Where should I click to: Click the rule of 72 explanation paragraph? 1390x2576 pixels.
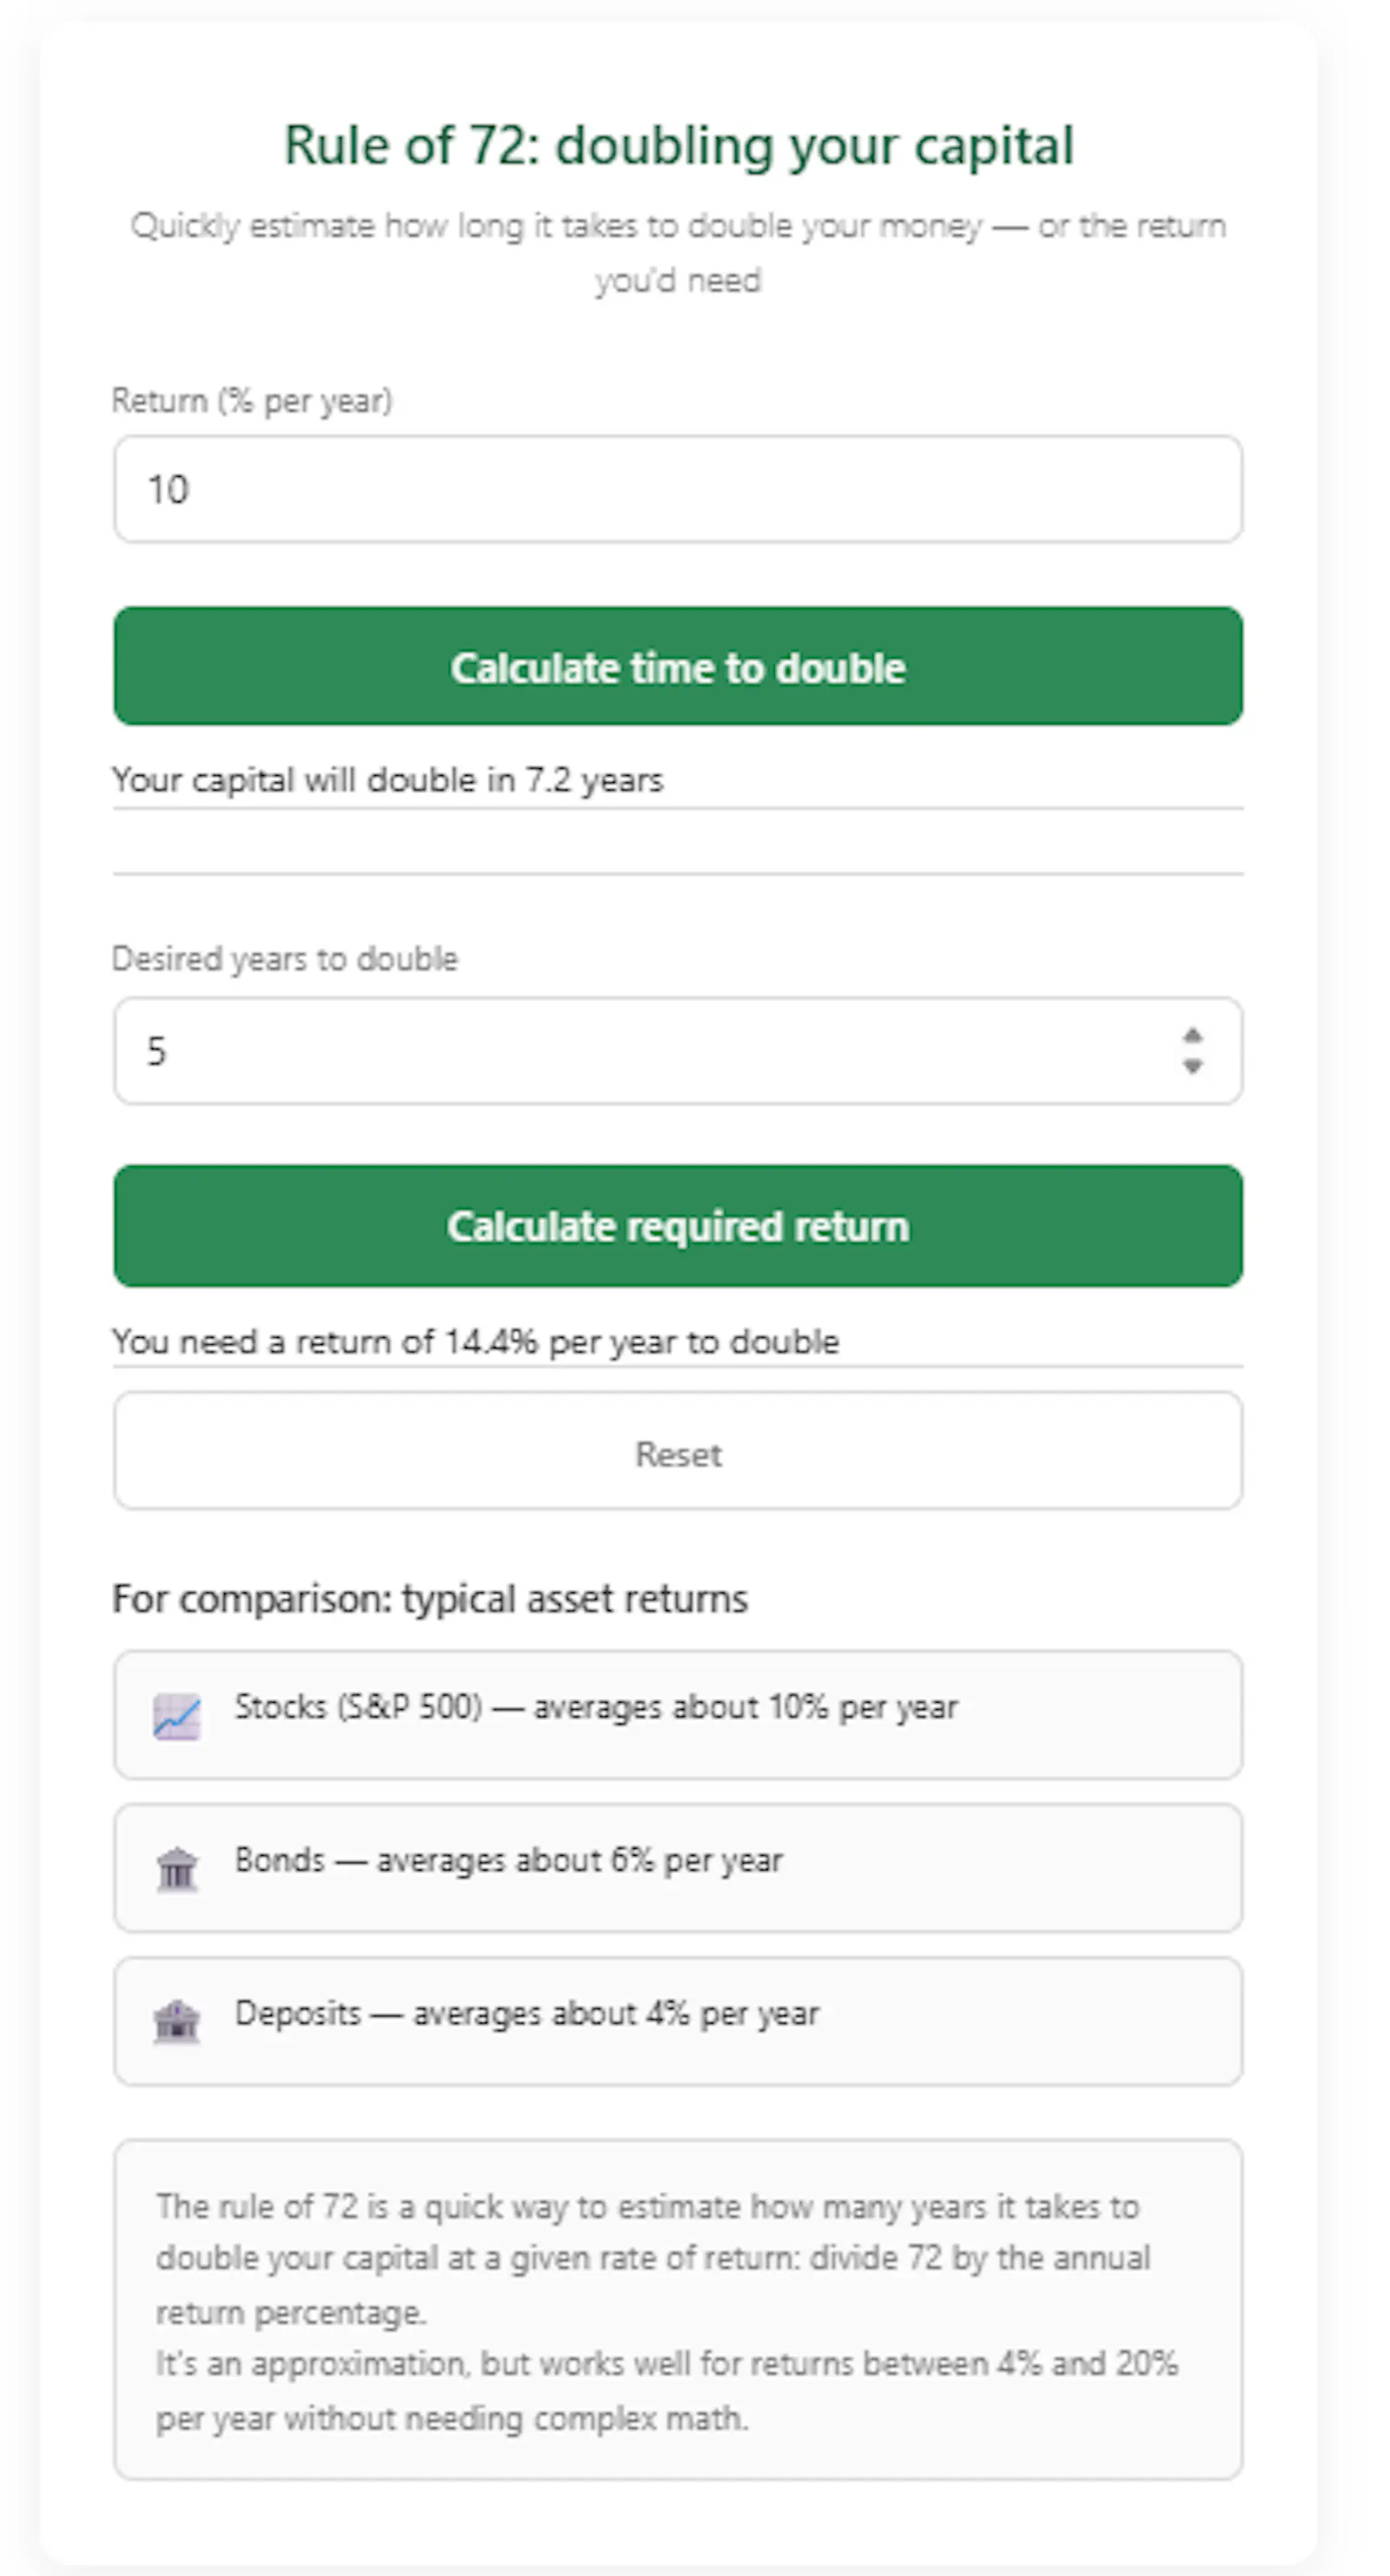pos(667,2311)
